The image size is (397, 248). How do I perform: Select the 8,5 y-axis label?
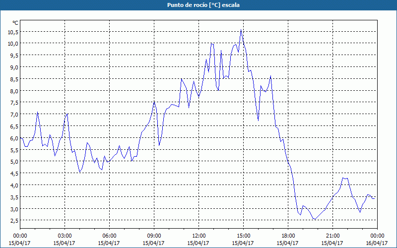[x=15, y=79]
